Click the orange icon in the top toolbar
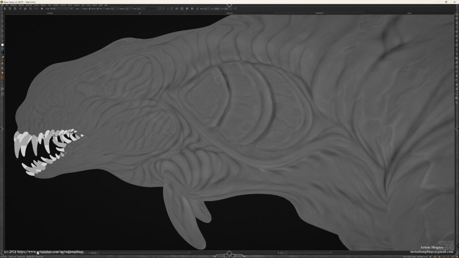 pyautogui.click(x=37, y=9)
